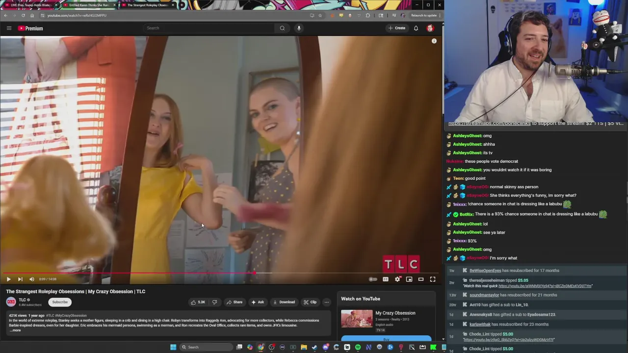Open the TLC channel name link
Image resolution: width=628 pixels, height=353 pixels.
23,300
